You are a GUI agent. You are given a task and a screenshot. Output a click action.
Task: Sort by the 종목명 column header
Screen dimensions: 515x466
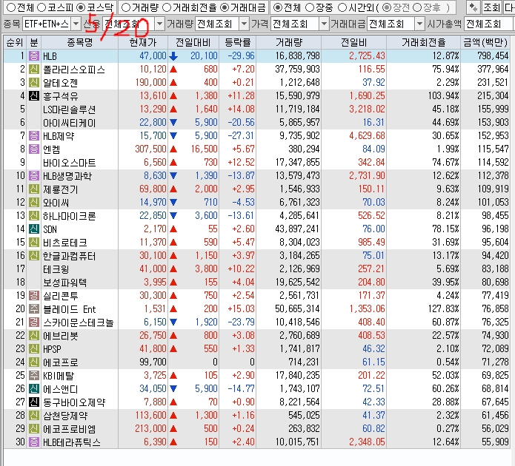(x=80, y=42)
